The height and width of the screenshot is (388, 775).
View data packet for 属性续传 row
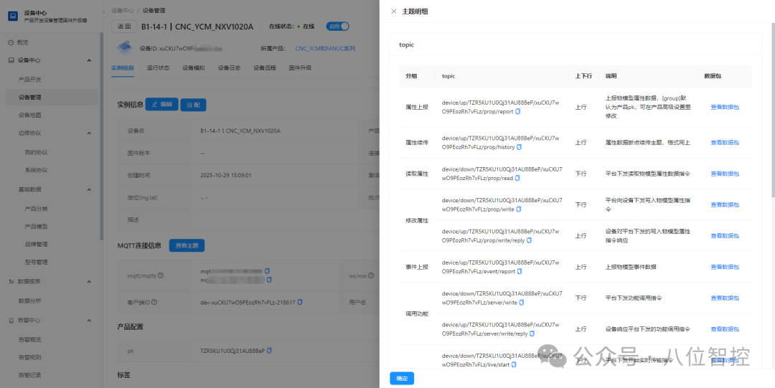[x=725, y=142]
